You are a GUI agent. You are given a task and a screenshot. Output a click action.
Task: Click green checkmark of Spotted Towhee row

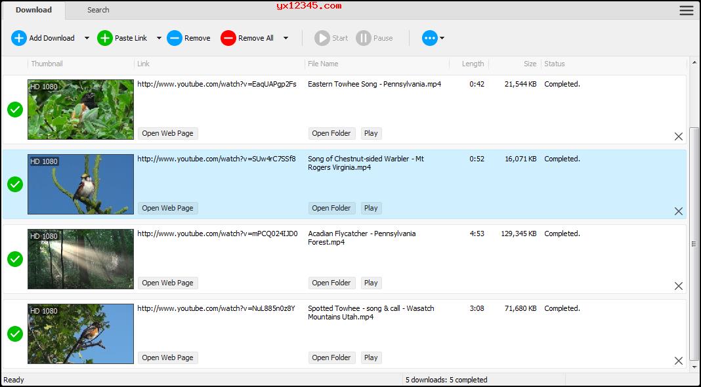pos(15,333)
